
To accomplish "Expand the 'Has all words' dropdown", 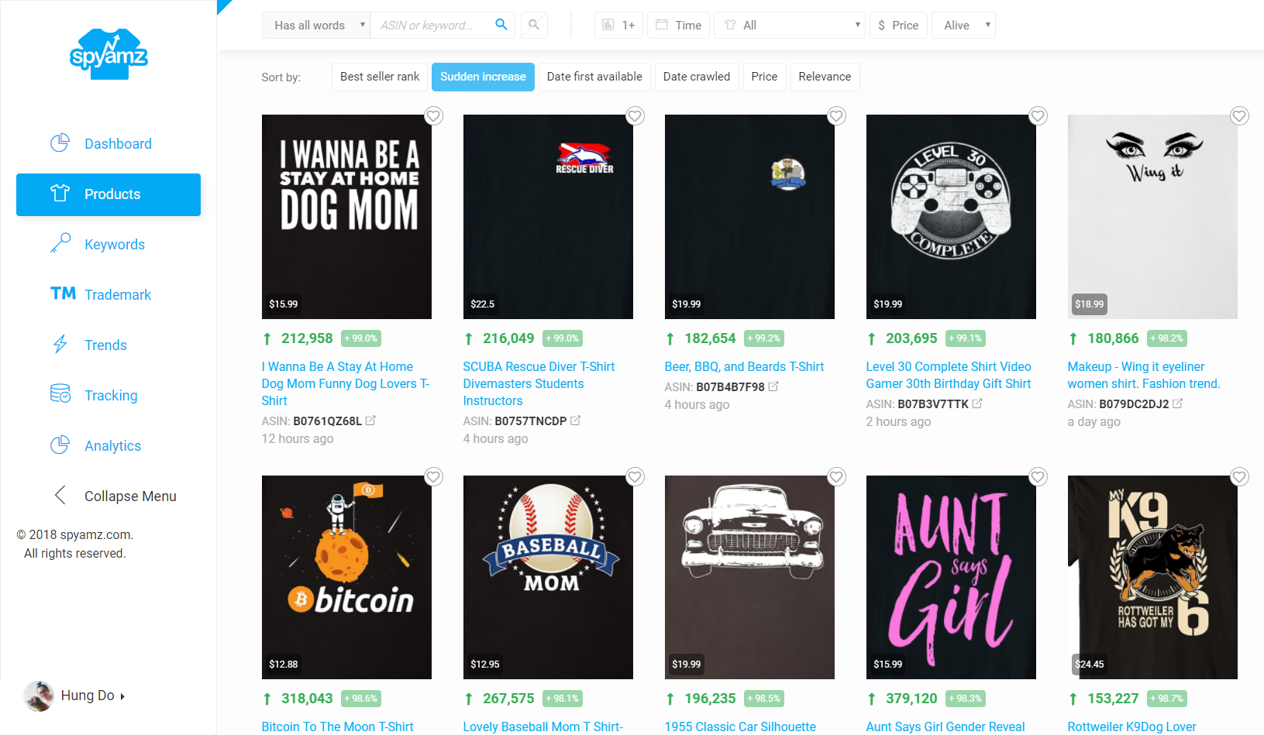I will (316, 25).
